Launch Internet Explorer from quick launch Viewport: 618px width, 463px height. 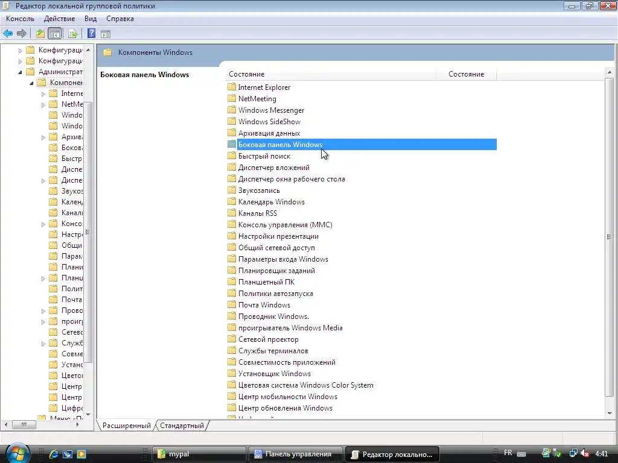coord(54,454)
